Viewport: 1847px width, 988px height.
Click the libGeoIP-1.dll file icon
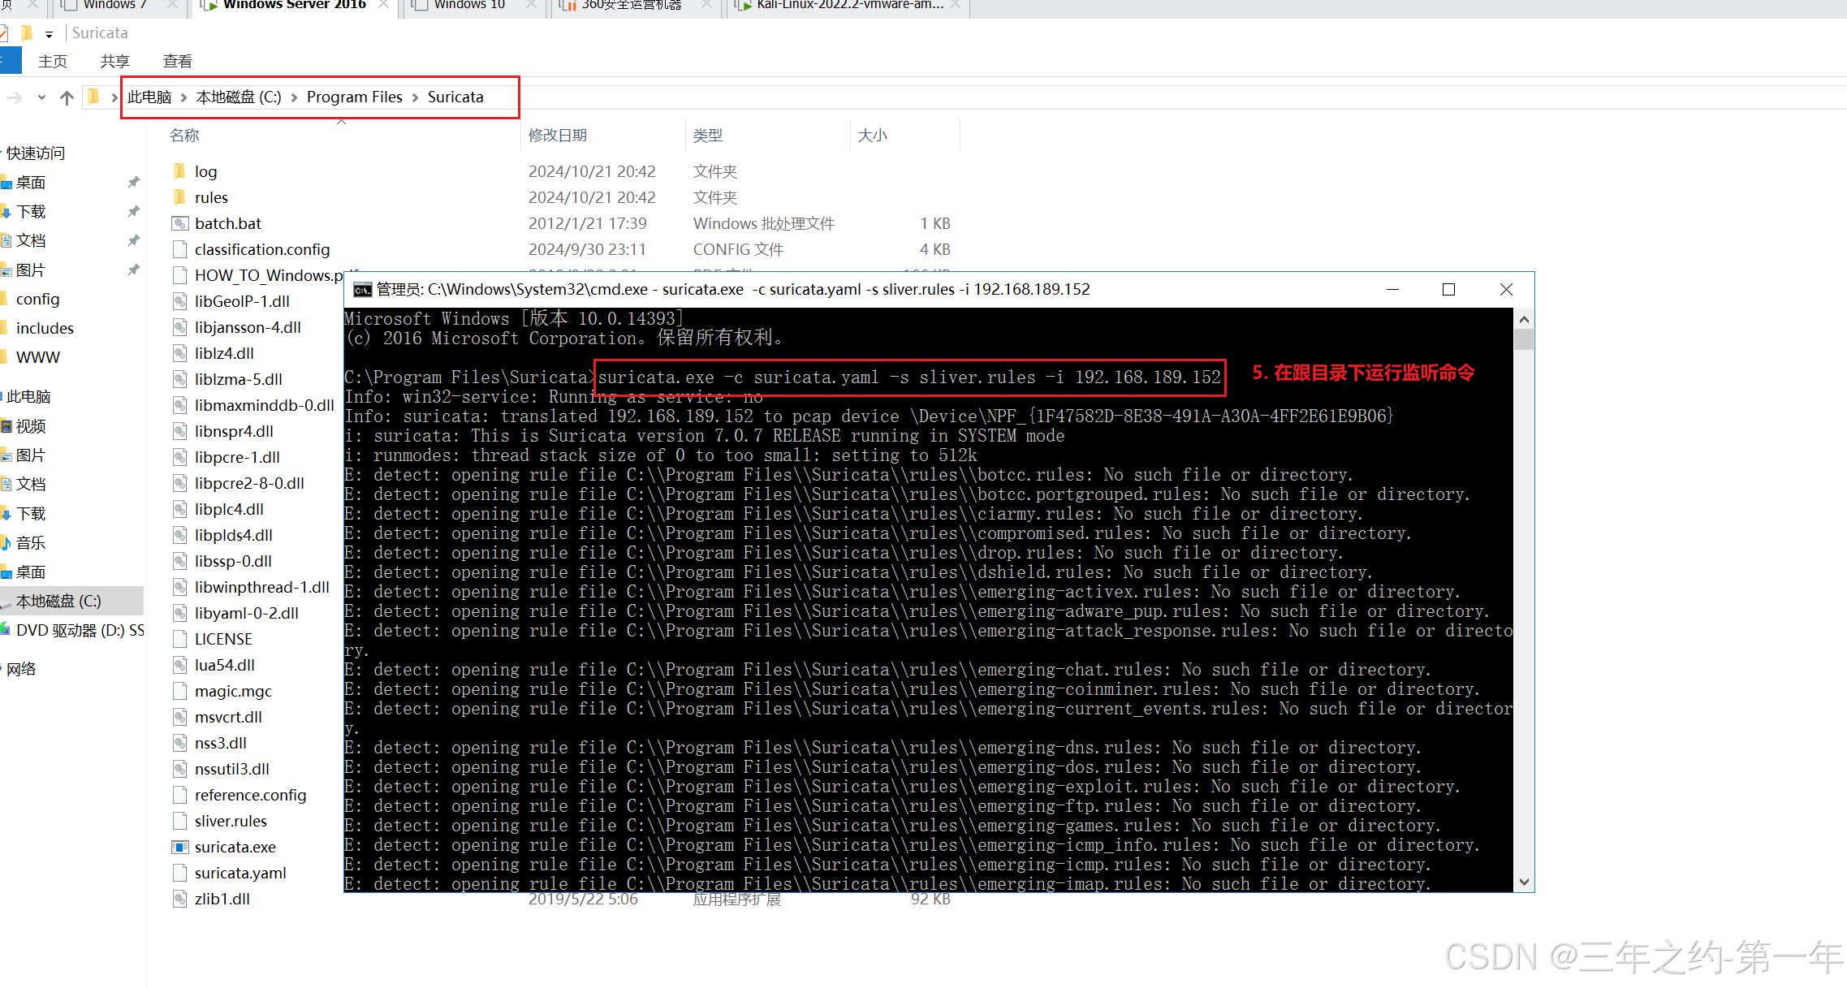179,301
